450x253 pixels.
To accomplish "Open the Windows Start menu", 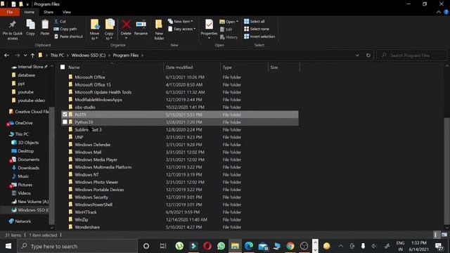I will click(8, 246).
